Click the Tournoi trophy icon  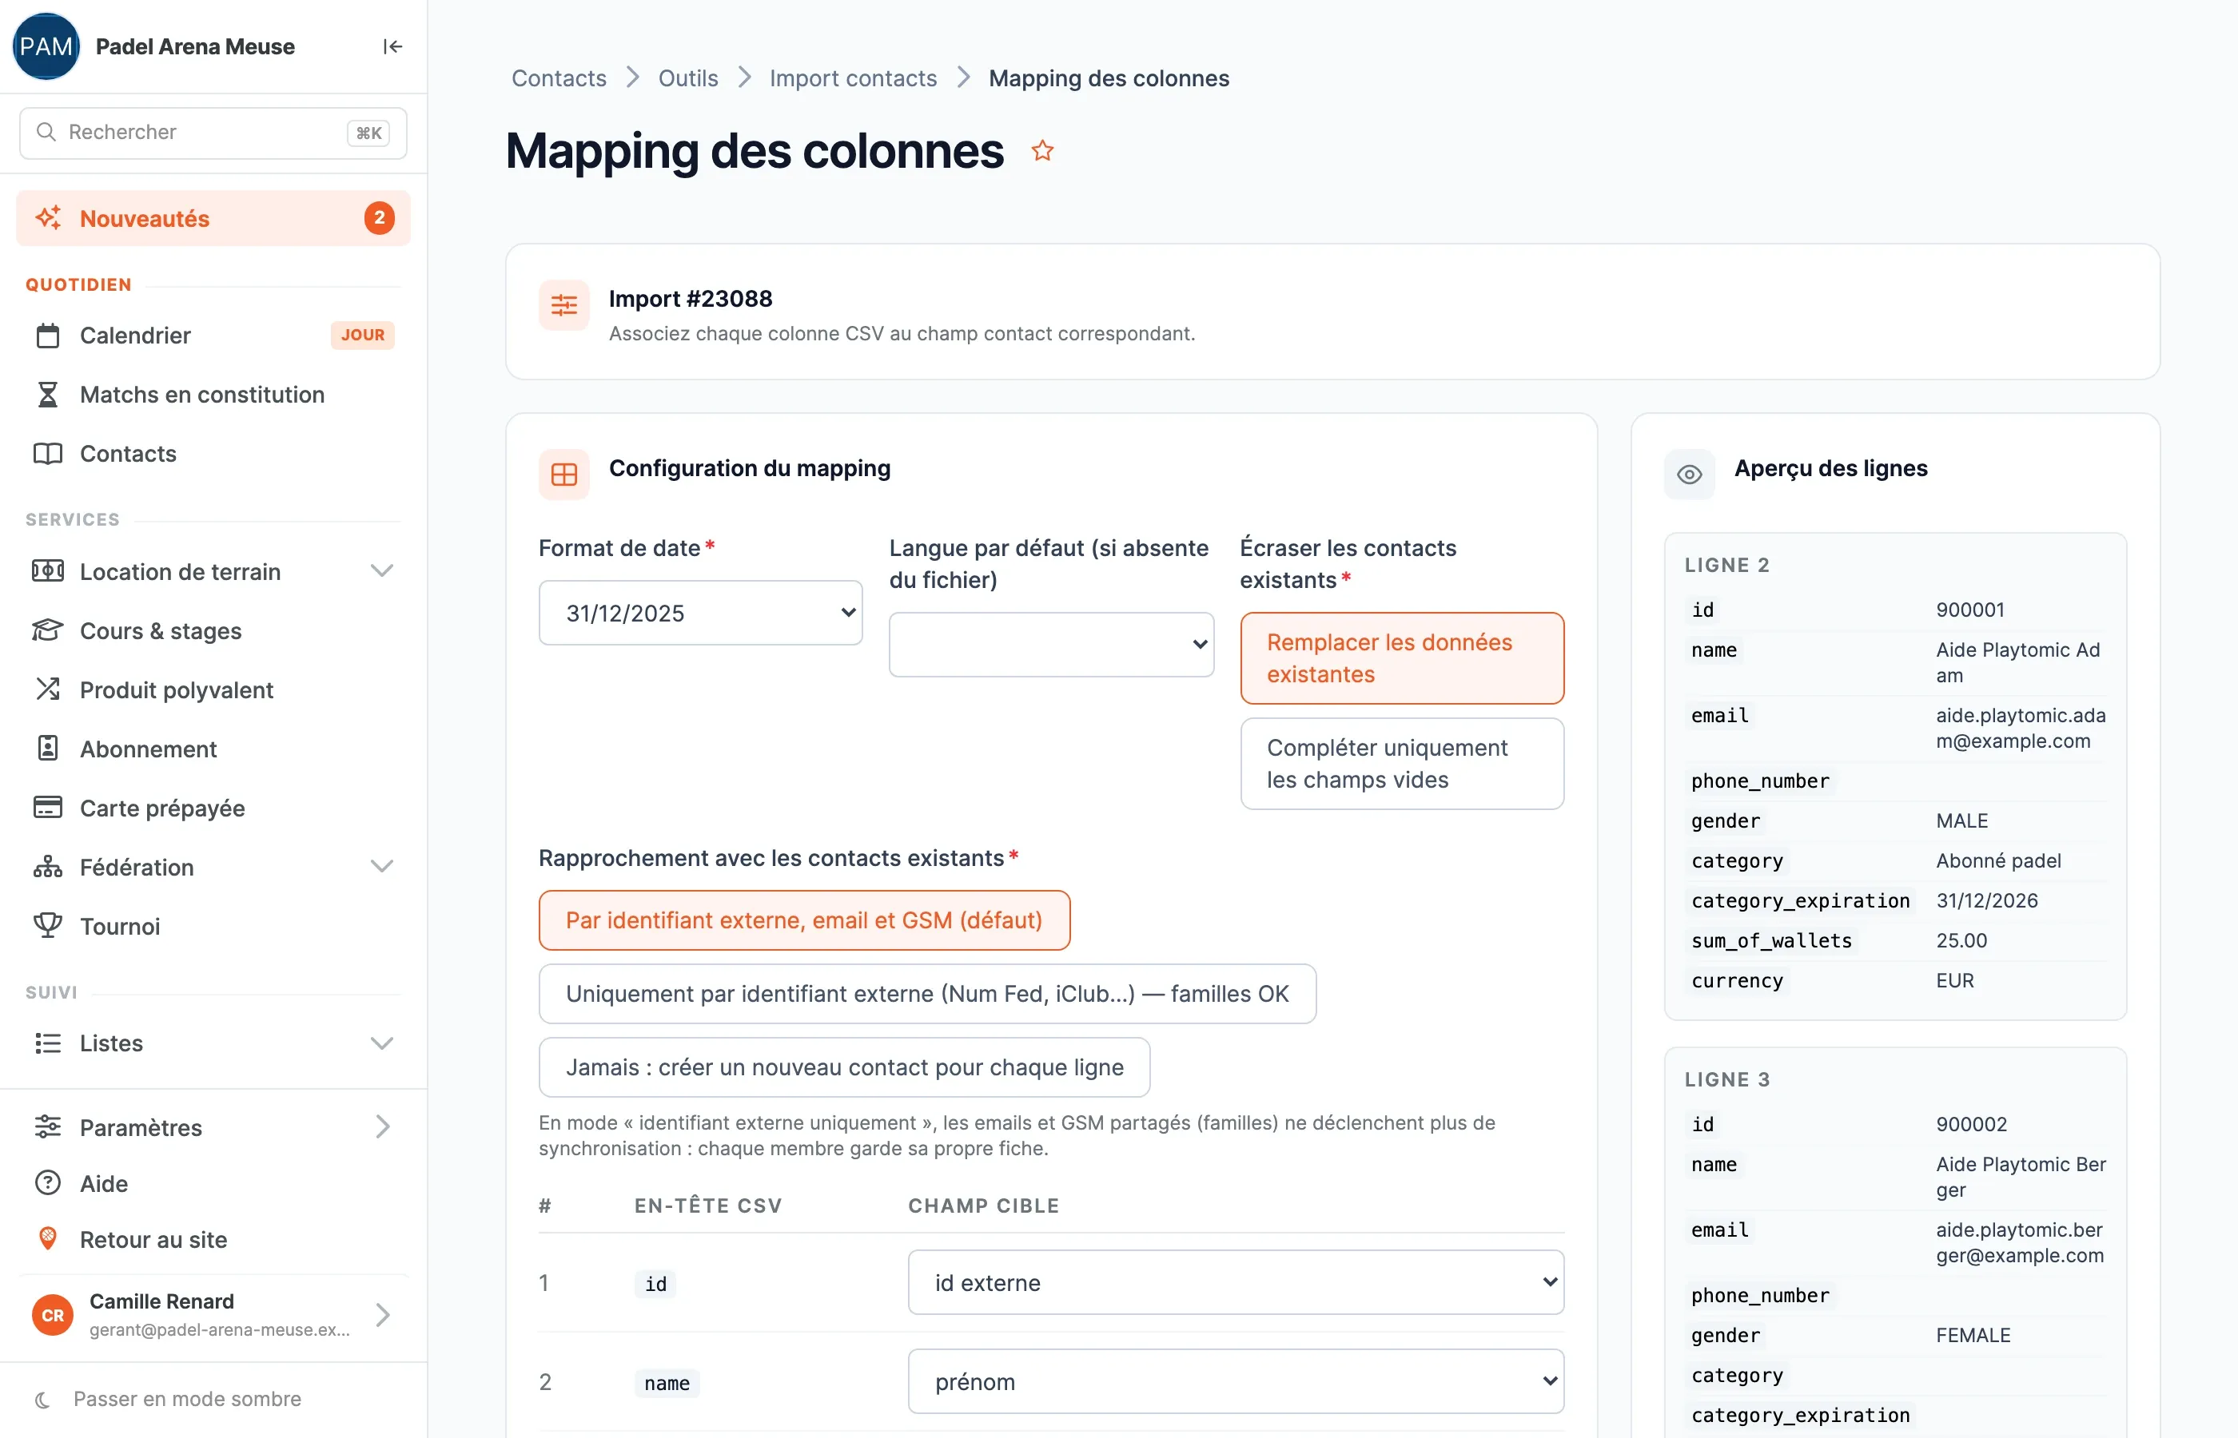(48, 925)
